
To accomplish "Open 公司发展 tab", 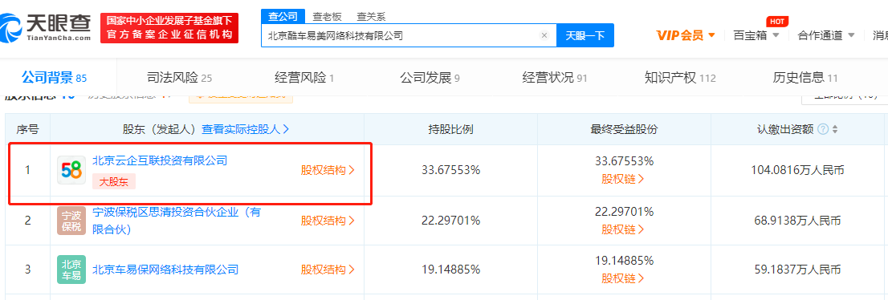I will tap(430, 78).
